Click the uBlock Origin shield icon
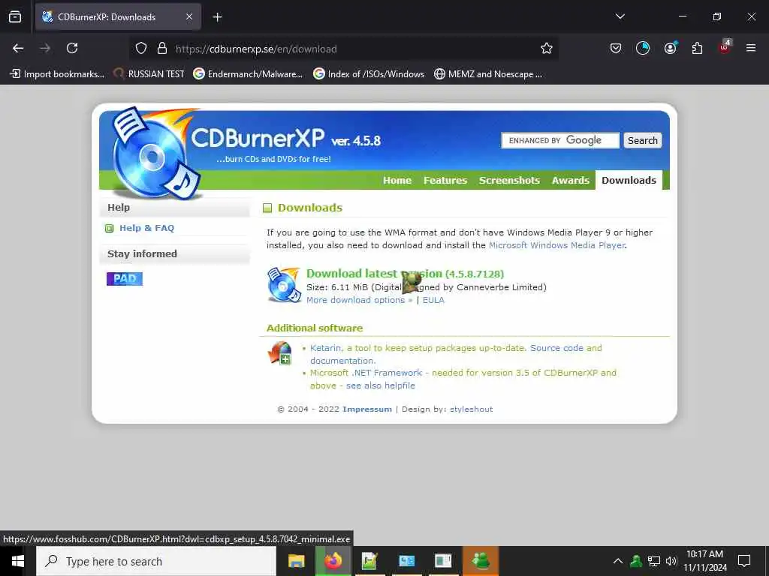 [725, 47]
